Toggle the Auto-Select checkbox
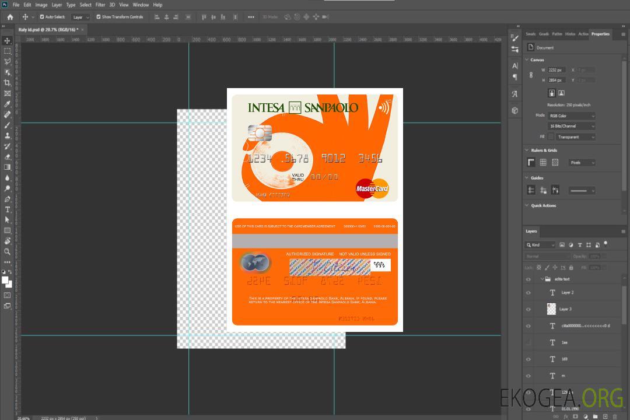The image size is (630, 420). click(x=42, y=17)
